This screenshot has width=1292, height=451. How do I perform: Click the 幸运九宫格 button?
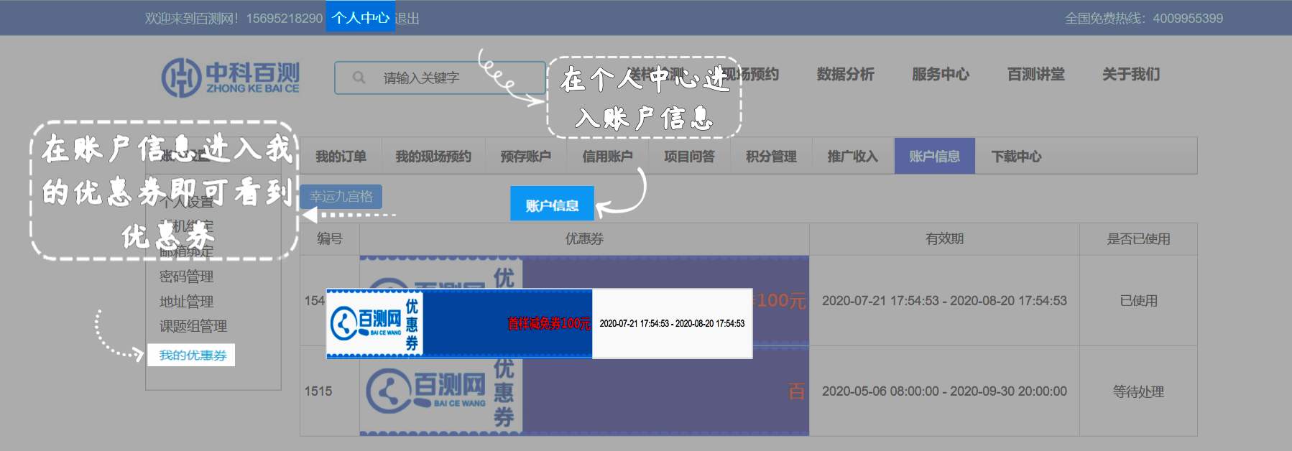pyautogui.click(x=341, y=196)
